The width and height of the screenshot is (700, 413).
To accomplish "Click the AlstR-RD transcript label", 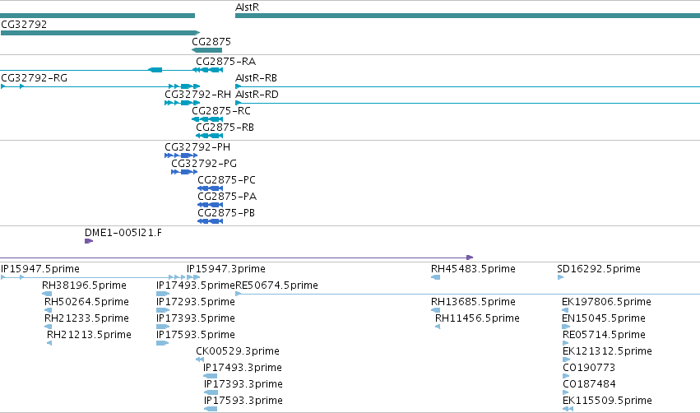I will coord(257,95).
